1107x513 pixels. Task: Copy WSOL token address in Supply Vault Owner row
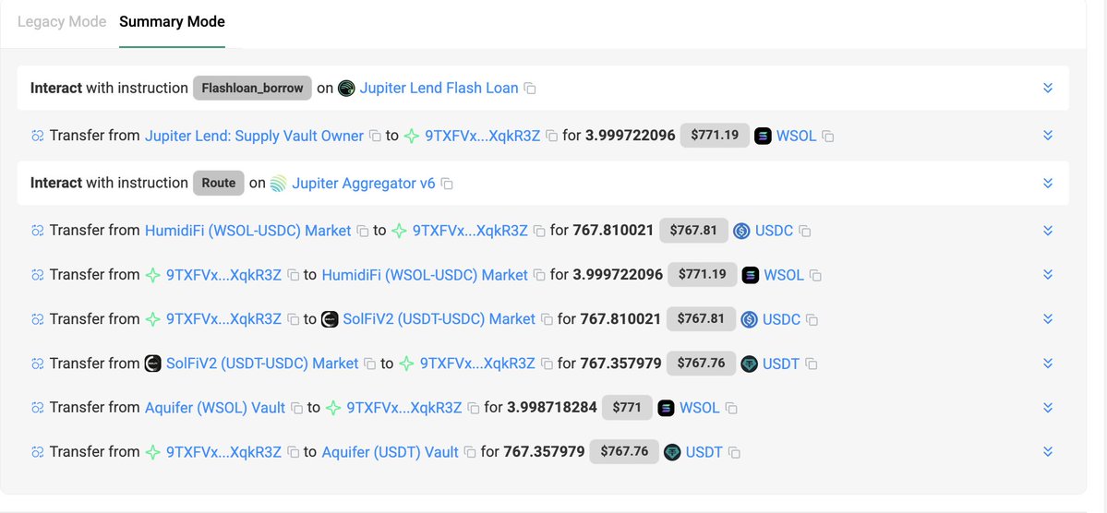(828, 137)
